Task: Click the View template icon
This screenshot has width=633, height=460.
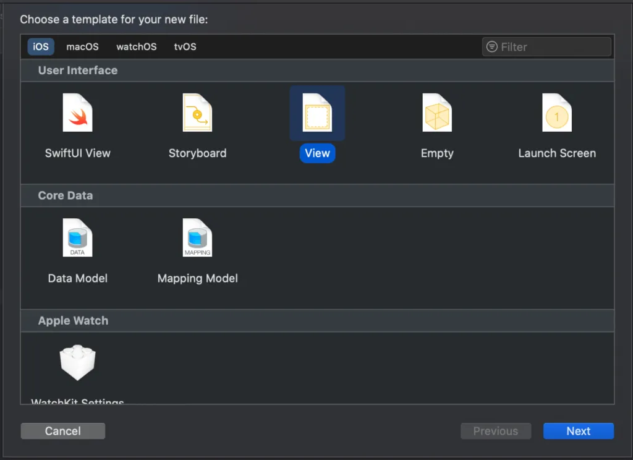Action: 317,112
